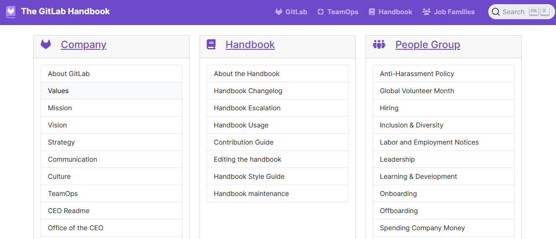This screenshot has height=239, width=556.
Task: Open the Culture page
Action: point(111,176)
